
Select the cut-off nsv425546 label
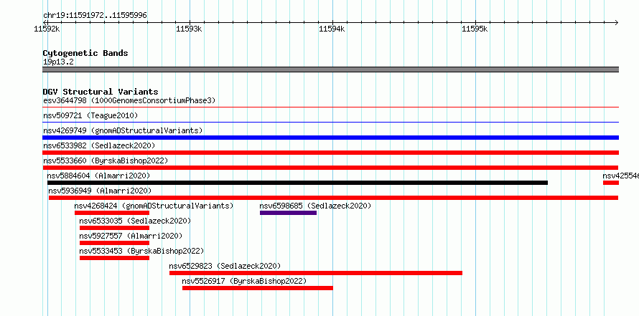(620, 176)
